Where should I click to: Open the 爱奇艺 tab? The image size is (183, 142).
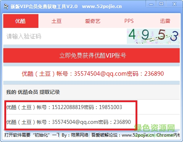[93, 21]
